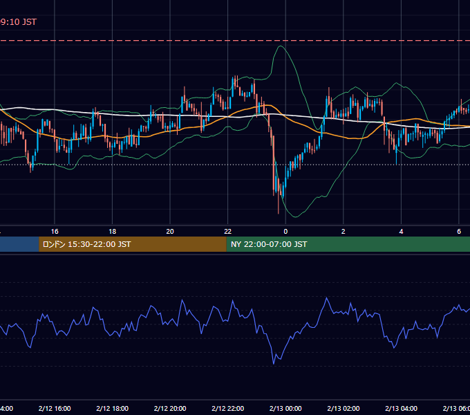Click the upper axis label 6
Screen dimensions: 470x415
coord(459,231)
